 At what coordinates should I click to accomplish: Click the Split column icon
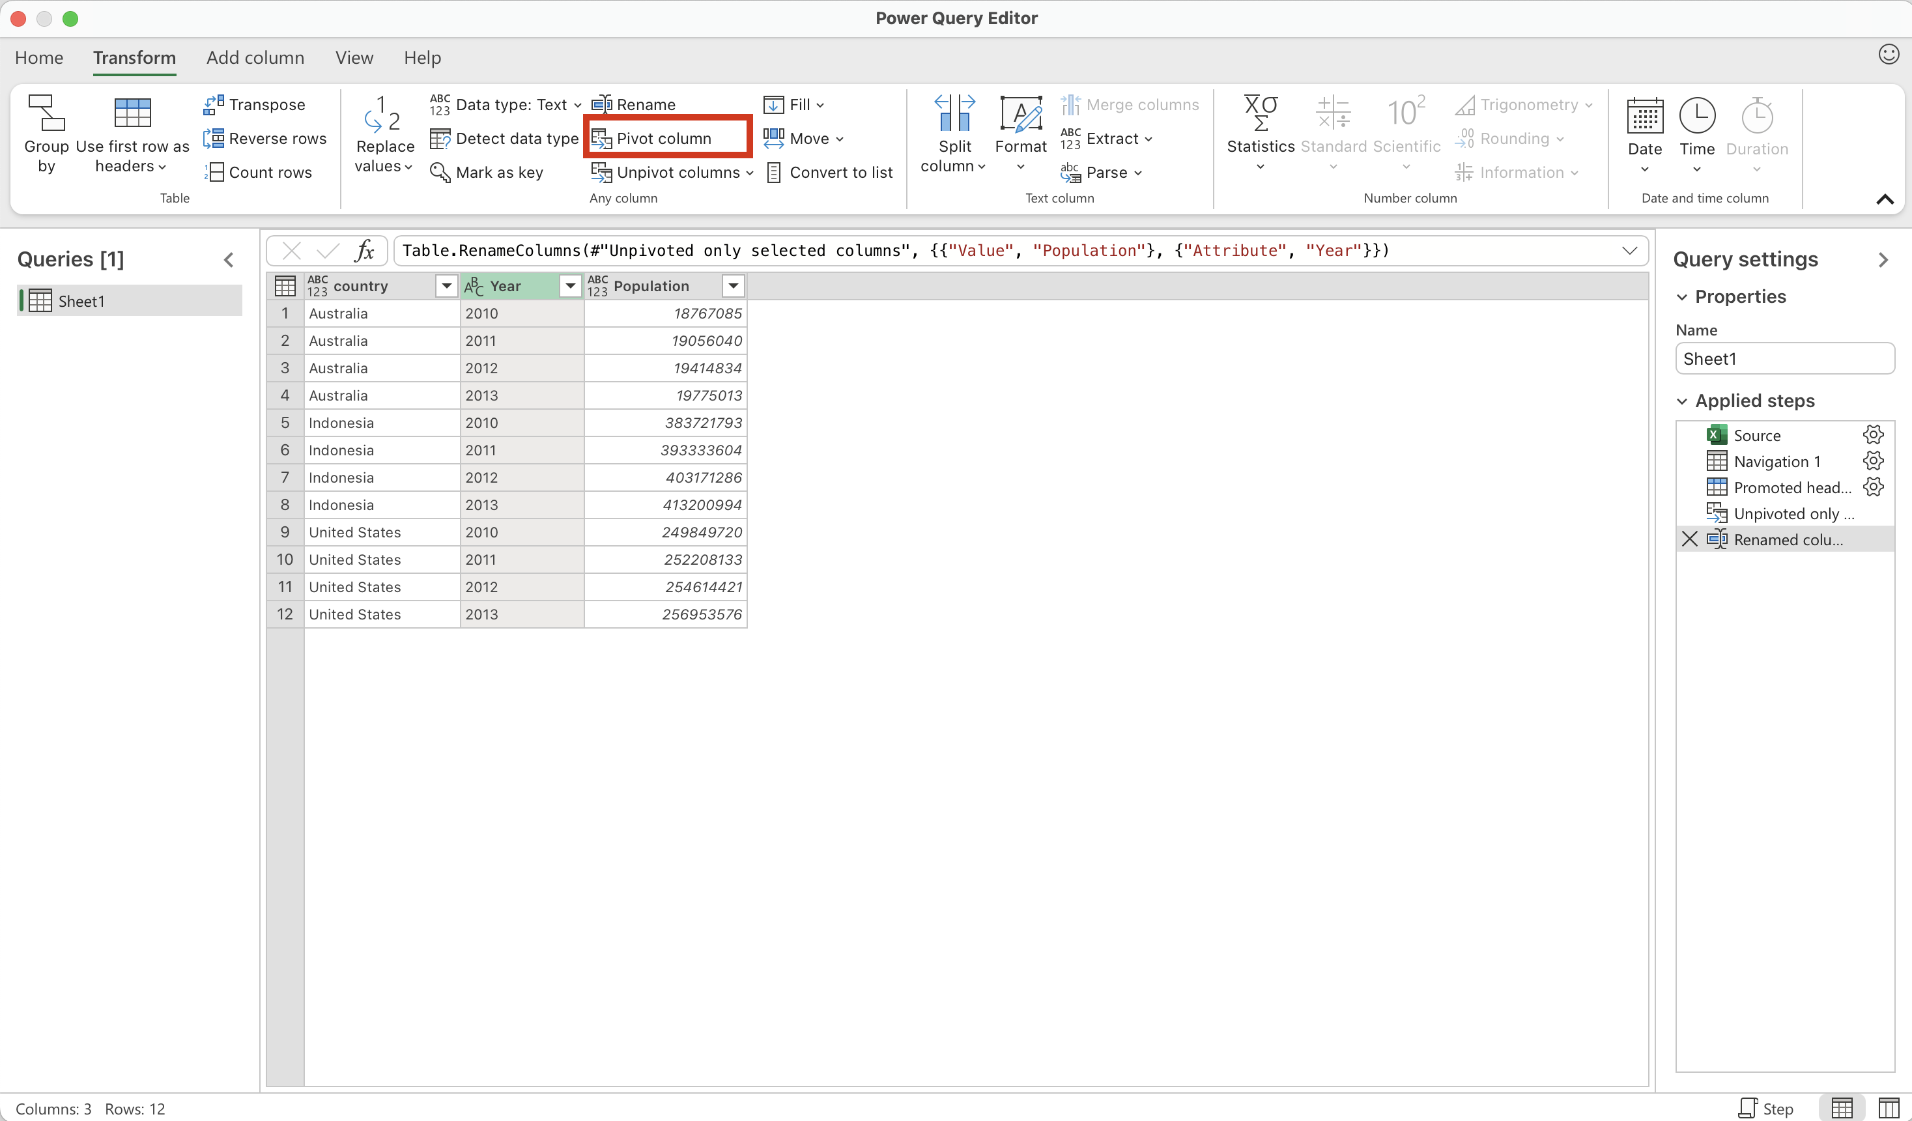[954, 114]
